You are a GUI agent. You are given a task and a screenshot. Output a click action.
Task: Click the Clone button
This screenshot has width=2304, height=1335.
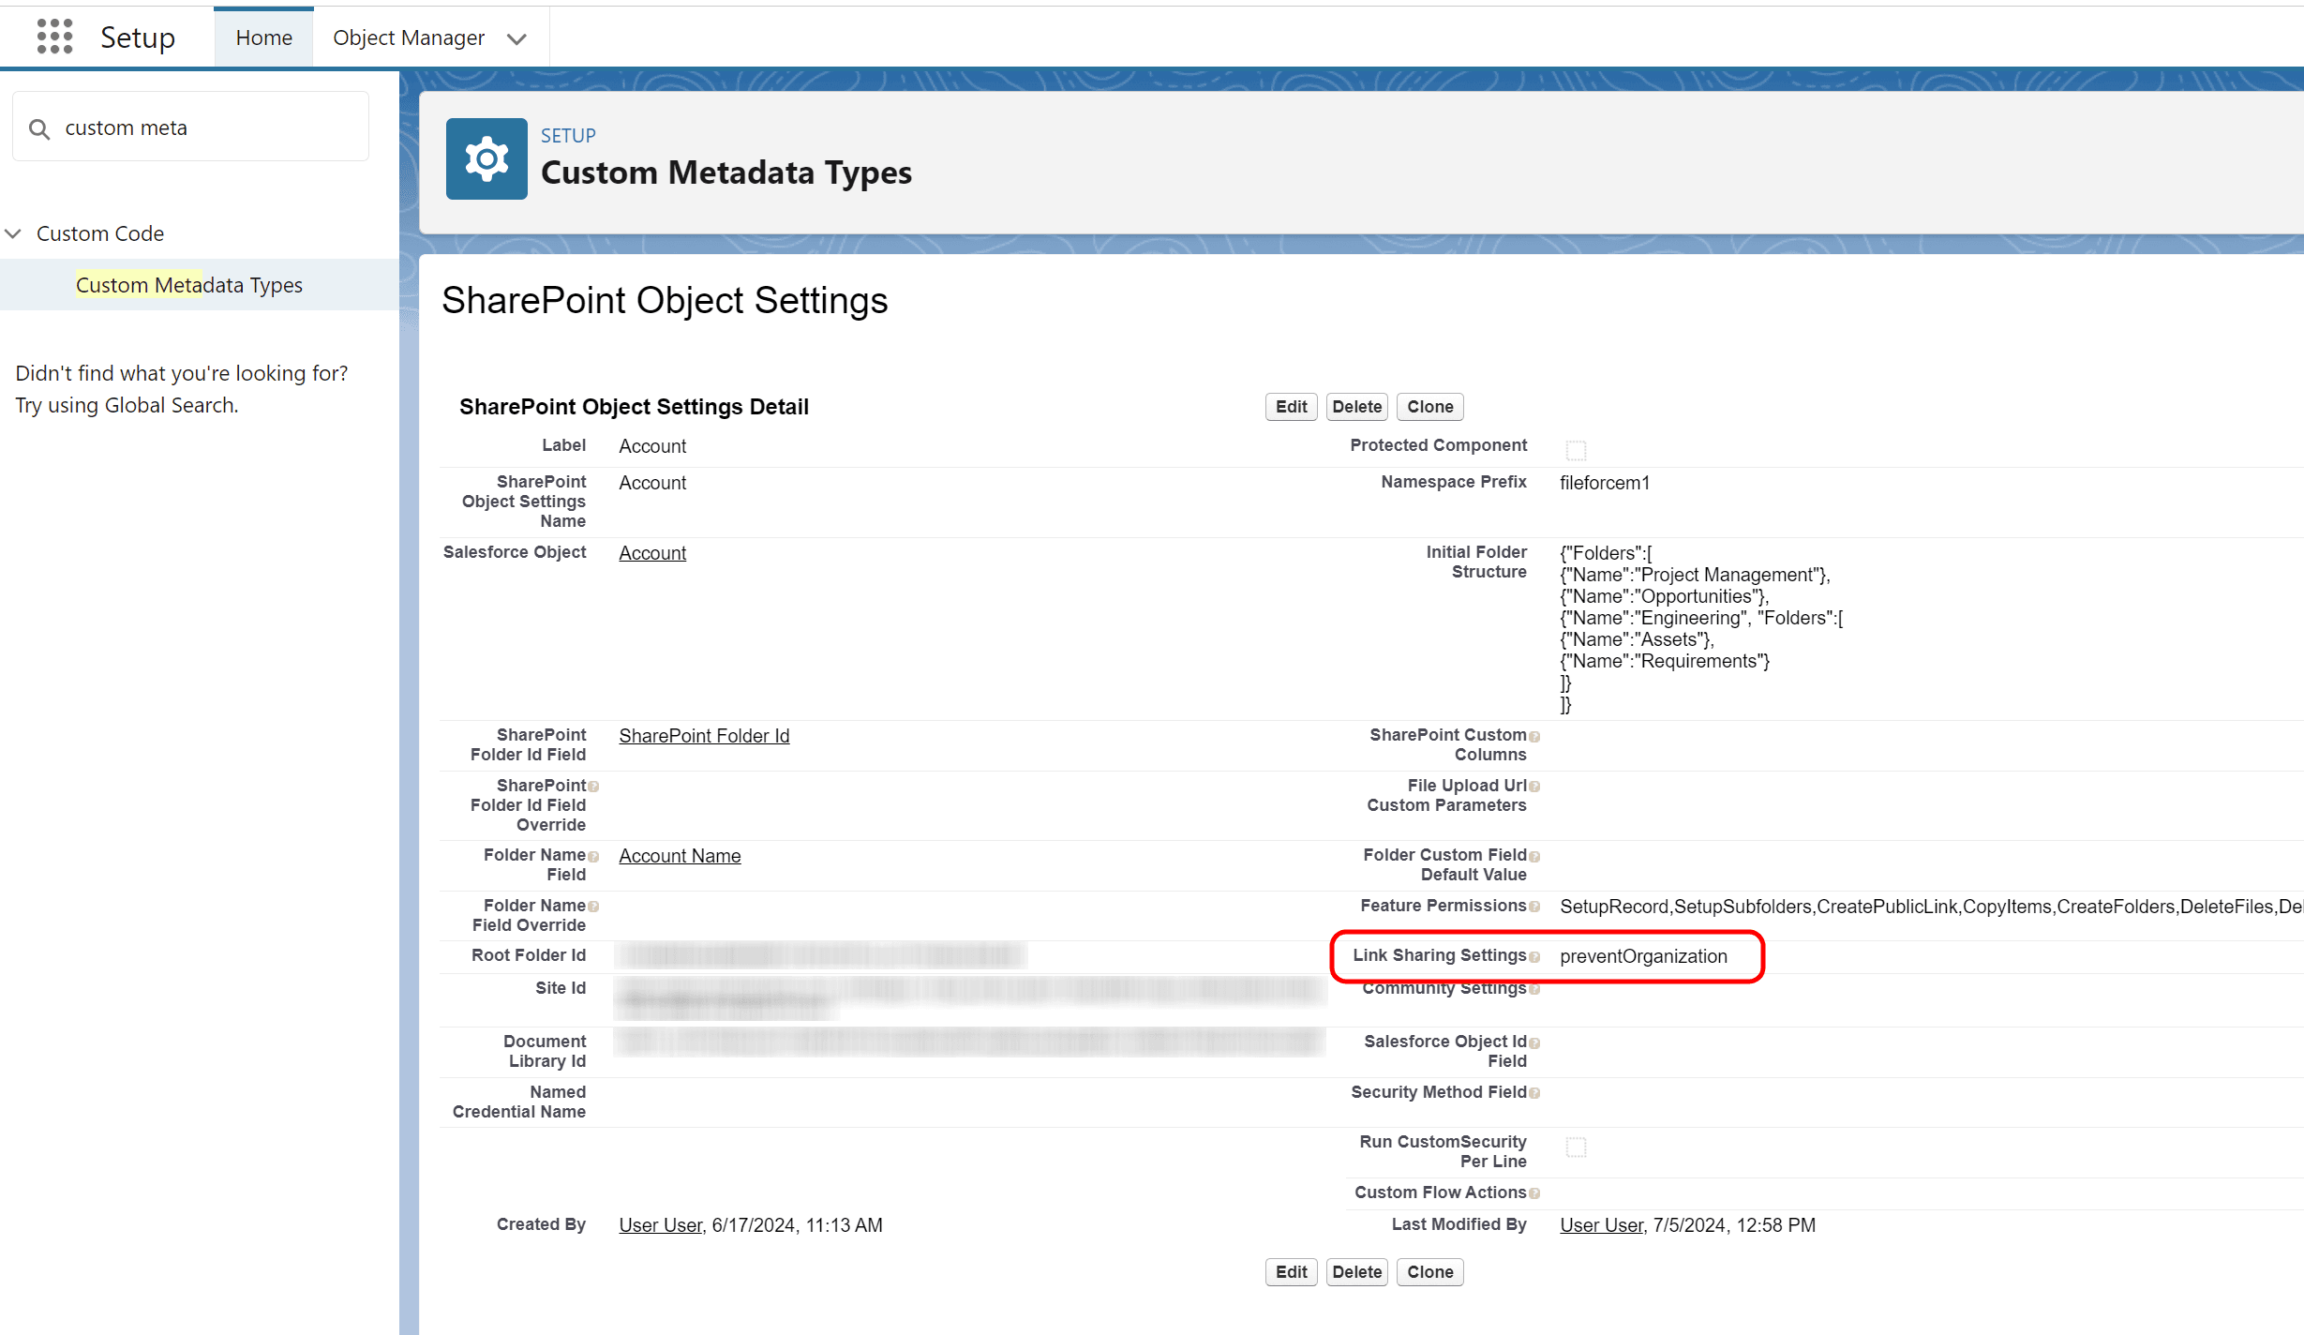click(x=1429, y=406)
